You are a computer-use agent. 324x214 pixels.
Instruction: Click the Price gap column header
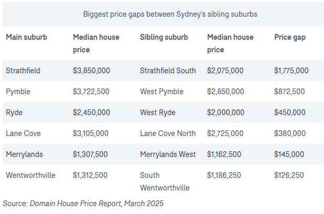coord(290,37)
